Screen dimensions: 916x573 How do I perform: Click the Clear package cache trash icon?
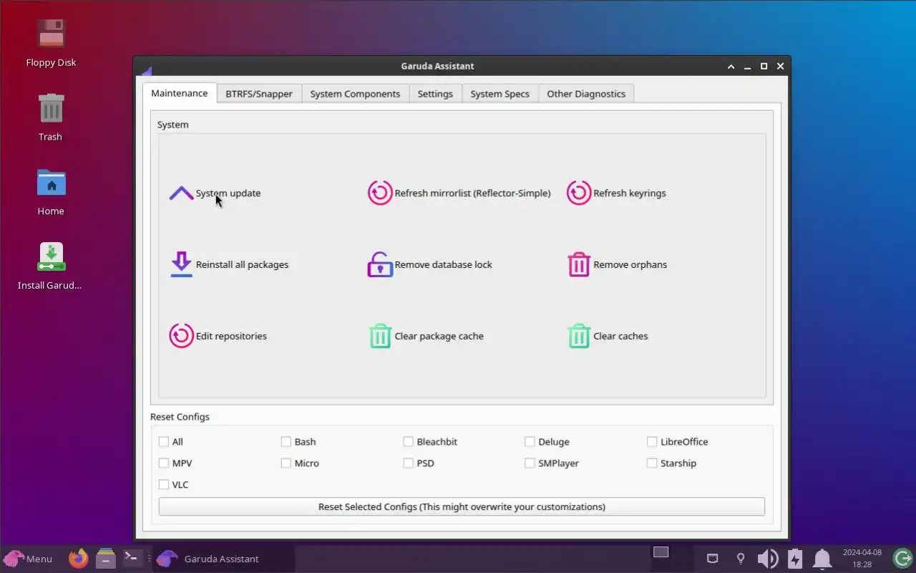(x=380, y=336)
